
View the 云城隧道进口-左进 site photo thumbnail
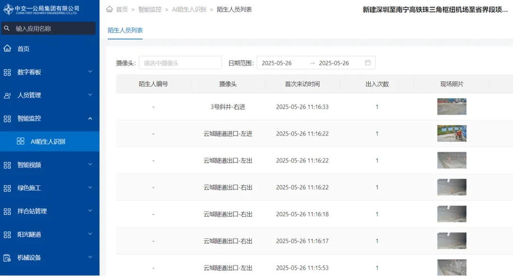tap(452, 134)
